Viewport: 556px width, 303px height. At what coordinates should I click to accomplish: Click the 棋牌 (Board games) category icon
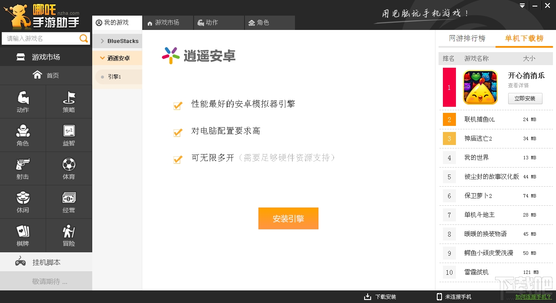(x=23, y=232)
